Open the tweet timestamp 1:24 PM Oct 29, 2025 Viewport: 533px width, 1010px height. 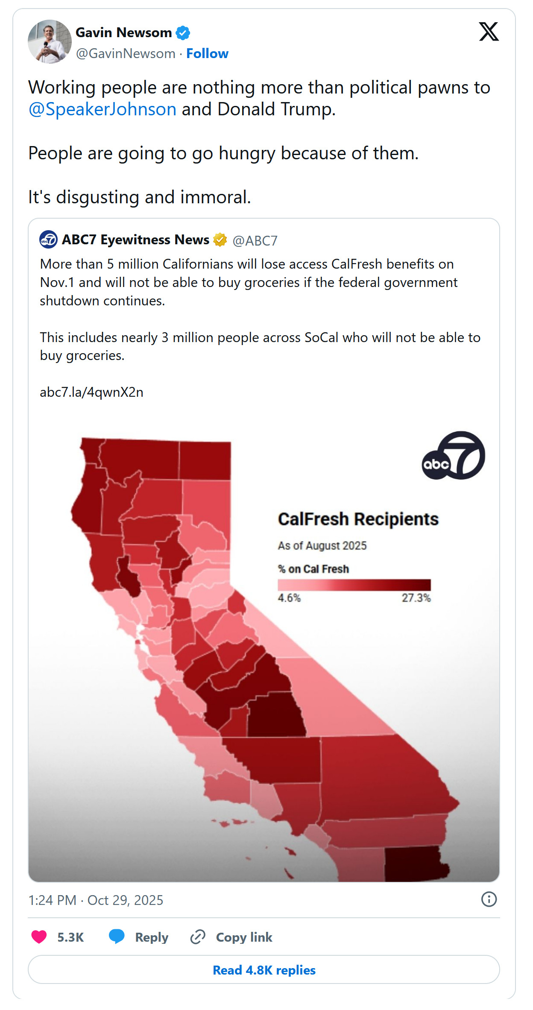pyautogui.click(x=96, y=900)
